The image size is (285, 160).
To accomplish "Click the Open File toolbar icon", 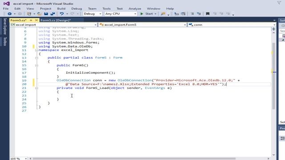I will [39, 14].
